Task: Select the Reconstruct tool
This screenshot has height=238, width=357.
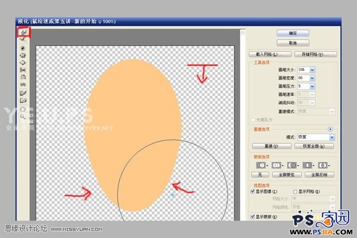Action: [23, 39]
